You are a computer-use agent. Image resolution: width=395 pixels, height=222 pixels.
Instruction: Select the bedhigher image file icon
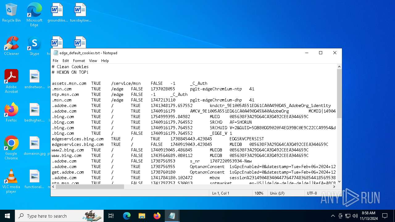34,113
